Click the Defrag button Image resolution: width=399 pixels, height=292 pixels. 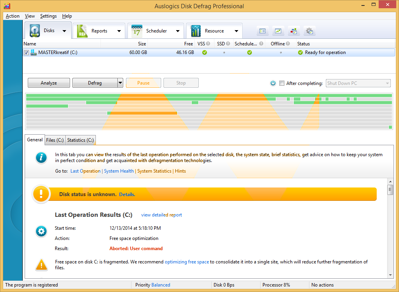tap(95, 83)
